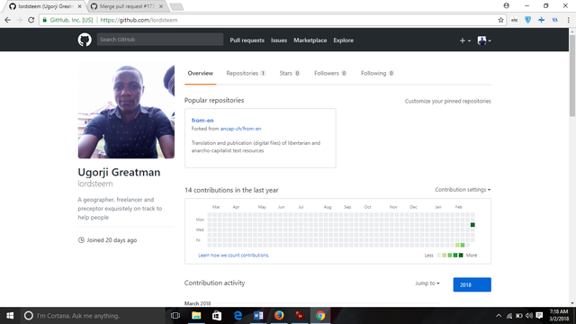This screenshot has height=324, width=576.
Task: Click the lordsteem username text
Action: (x=95, y=184)
